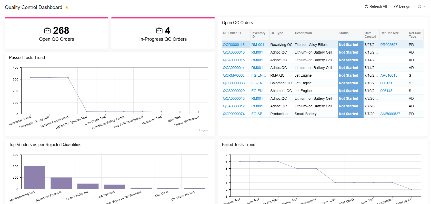This screenshot has height=204, width=431.
Task: Open the Open QC Orders tile
Action: tap(56, 33)
